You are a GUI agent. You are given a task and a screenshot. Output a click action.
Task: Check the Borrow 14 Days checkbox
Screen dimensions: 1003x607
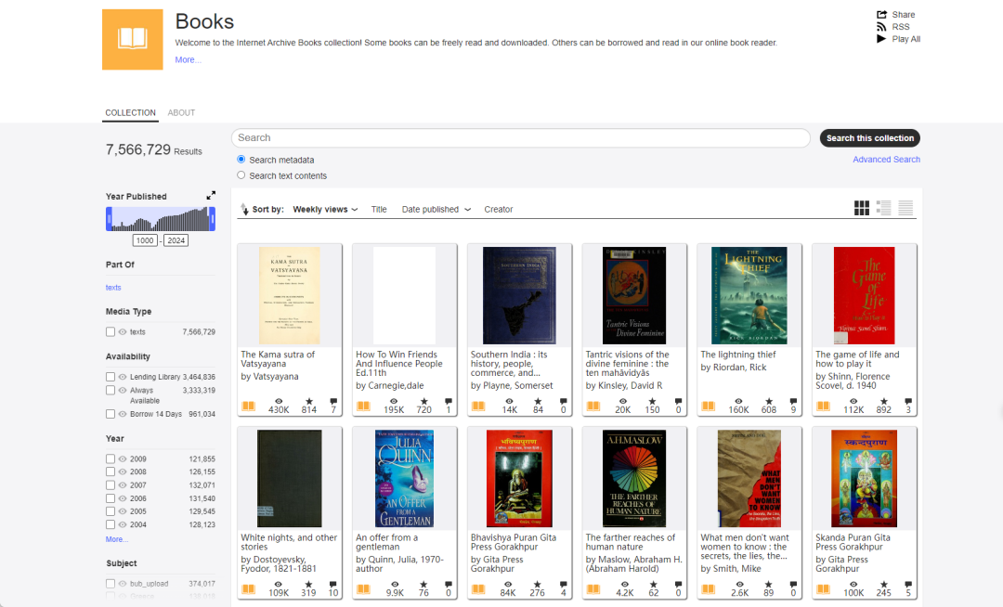110,414
